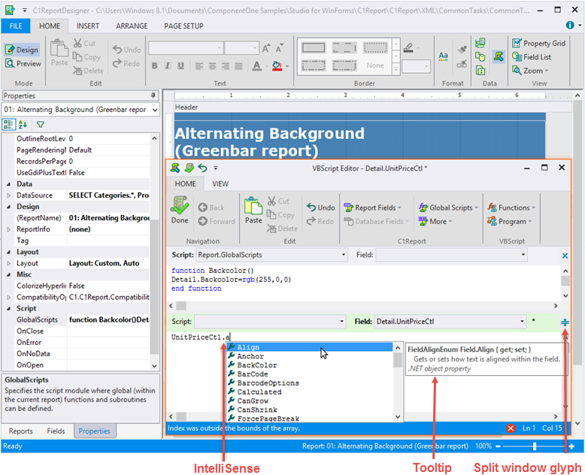The height and width of the screenshot is (475, 585).
Task: Expand the DataSource property
Action: 8,195
